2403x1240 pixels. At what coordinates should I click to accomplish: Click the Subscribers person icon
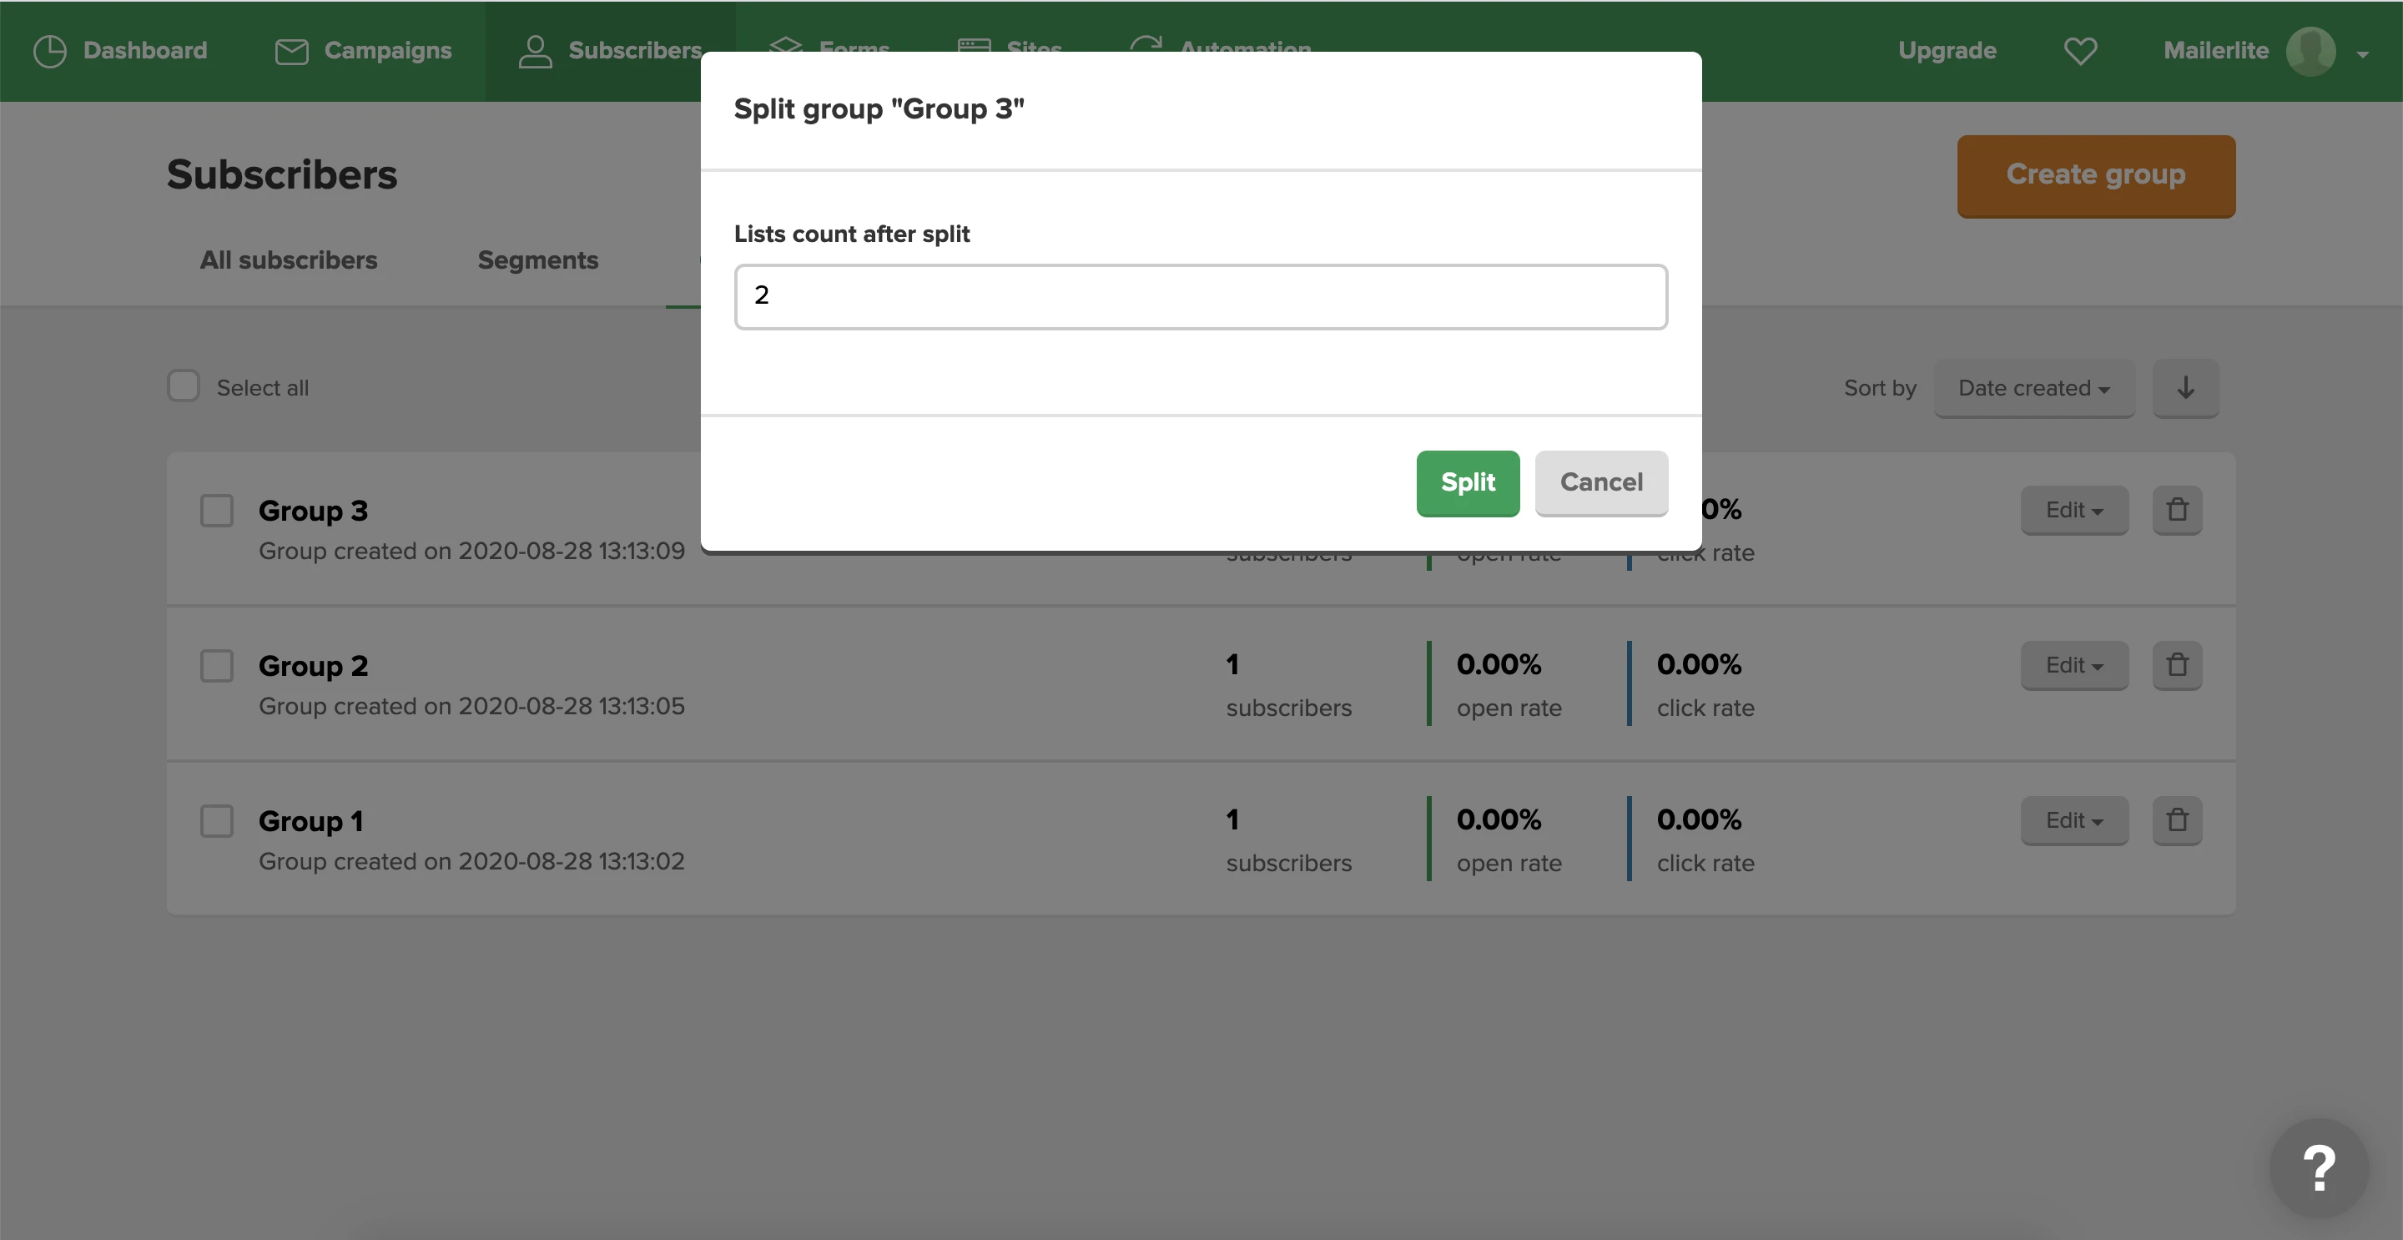pyautogui.click(x=535, y=51)
